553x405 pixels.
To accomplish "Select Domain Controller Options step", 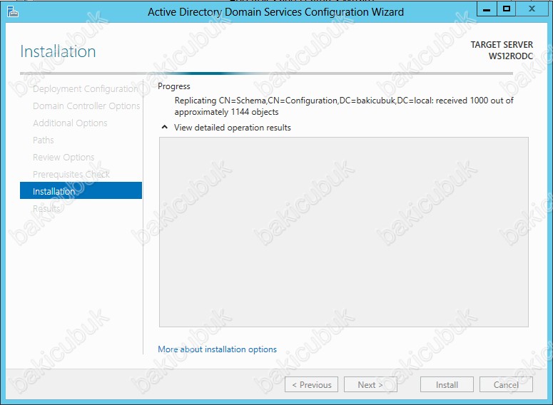I will tap(86, 106).
